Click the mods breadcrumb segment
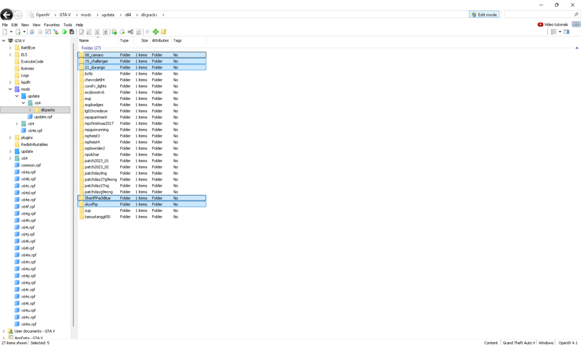Image resolution: width=581 pixels, height=346 pixels. [x=86, y=15]
